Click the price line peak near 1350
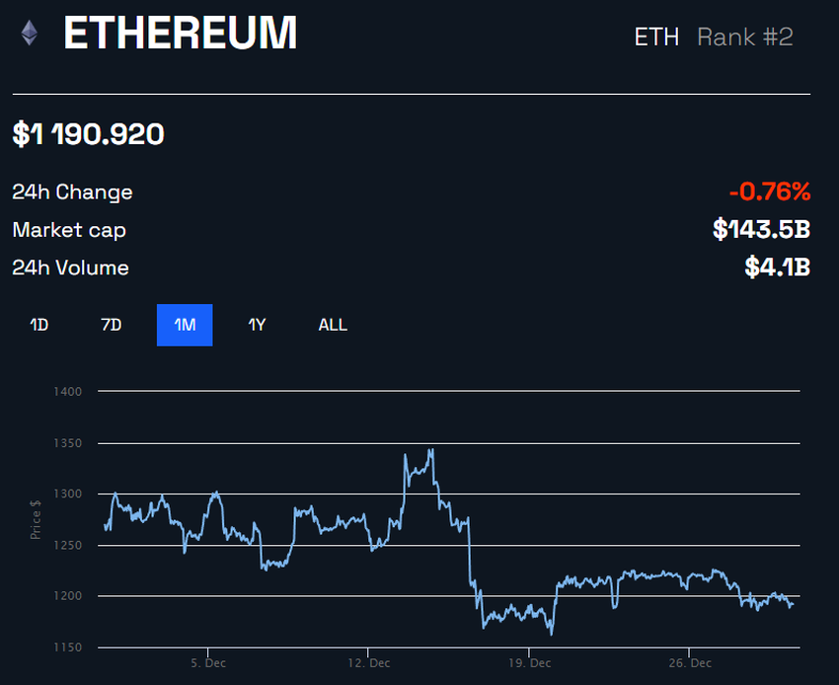 431,447
